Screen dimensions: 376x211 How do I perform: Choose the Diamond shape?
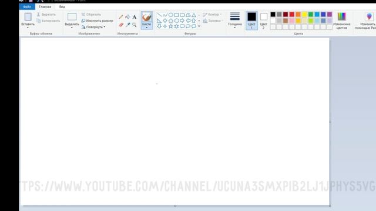[165, 21]
